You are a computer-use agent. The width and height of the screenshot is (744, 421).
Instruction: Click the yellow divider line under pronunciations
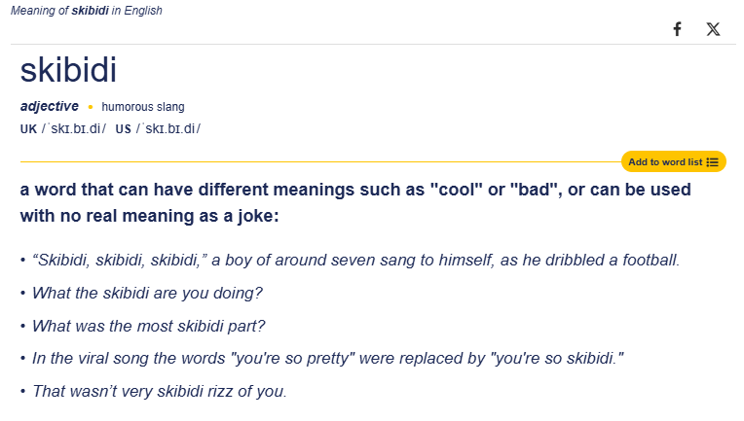(x=312, y=161)
